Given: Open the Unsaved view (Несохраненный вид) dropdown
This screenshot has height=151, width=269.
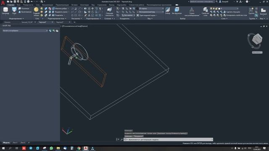Looking at the screenshot, I should 150,12.
